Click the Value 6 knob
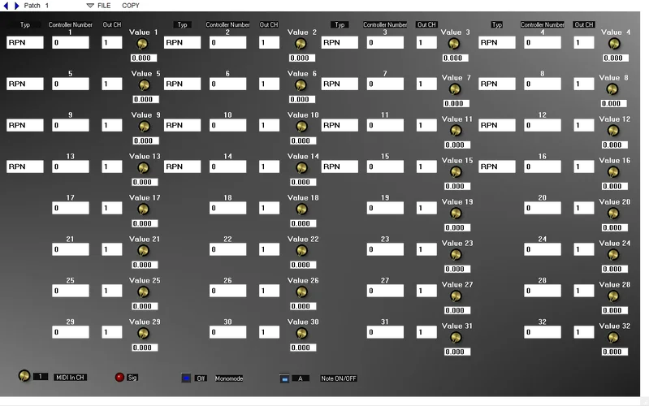 [301, 85]
